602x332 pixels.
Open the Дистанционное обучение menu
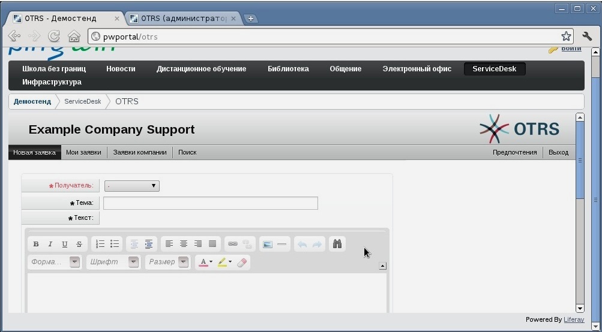201,69
